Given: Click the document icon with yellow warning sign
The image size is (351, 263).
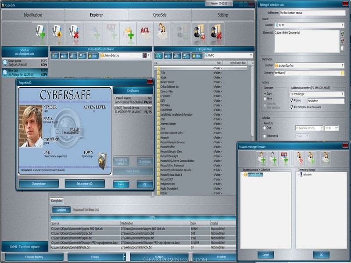Looking at the screenshot, I should 57,34.
